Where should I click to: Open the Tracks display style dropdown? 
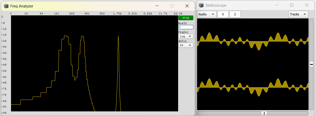298,14
